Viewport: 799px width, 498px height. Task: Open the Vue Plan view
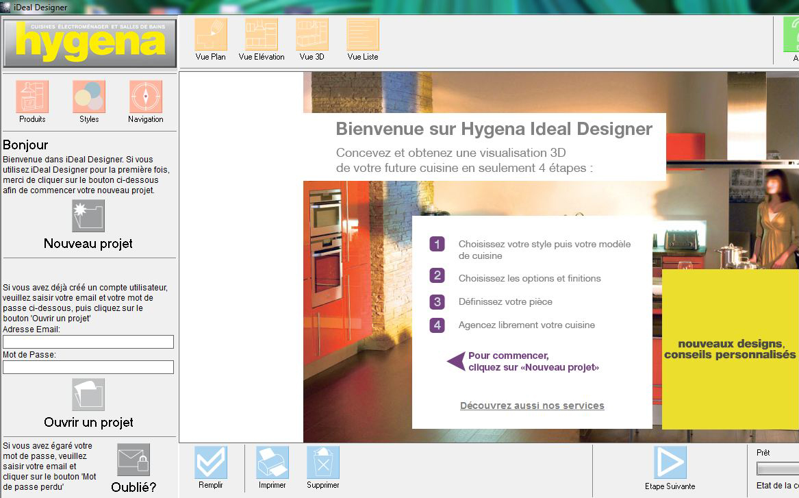(x=210, y=35)
